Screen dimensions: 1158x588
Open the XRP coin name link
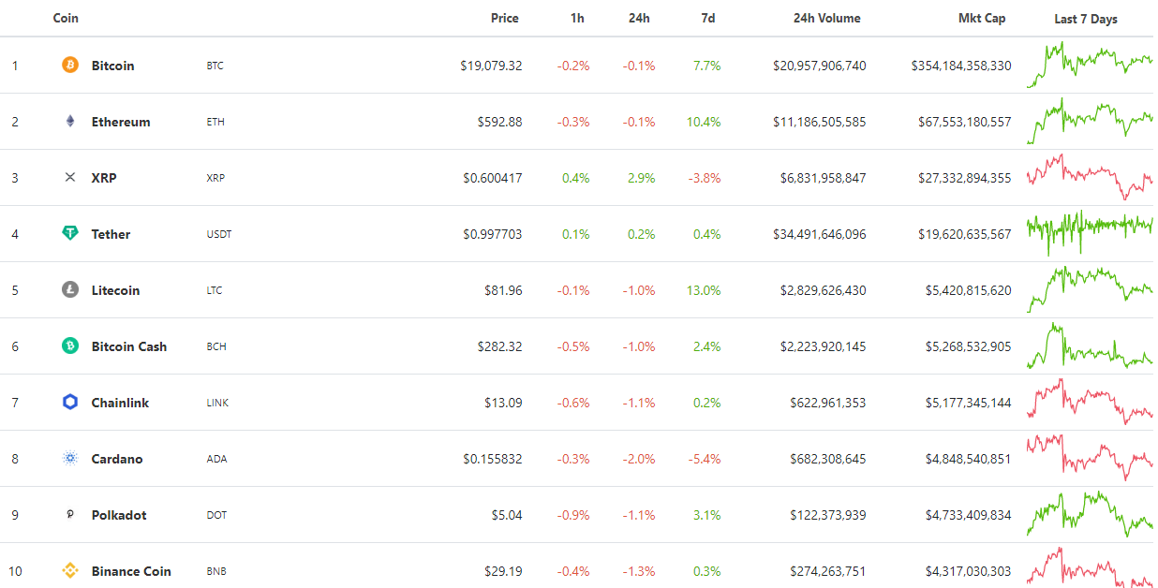pos(104,178)
